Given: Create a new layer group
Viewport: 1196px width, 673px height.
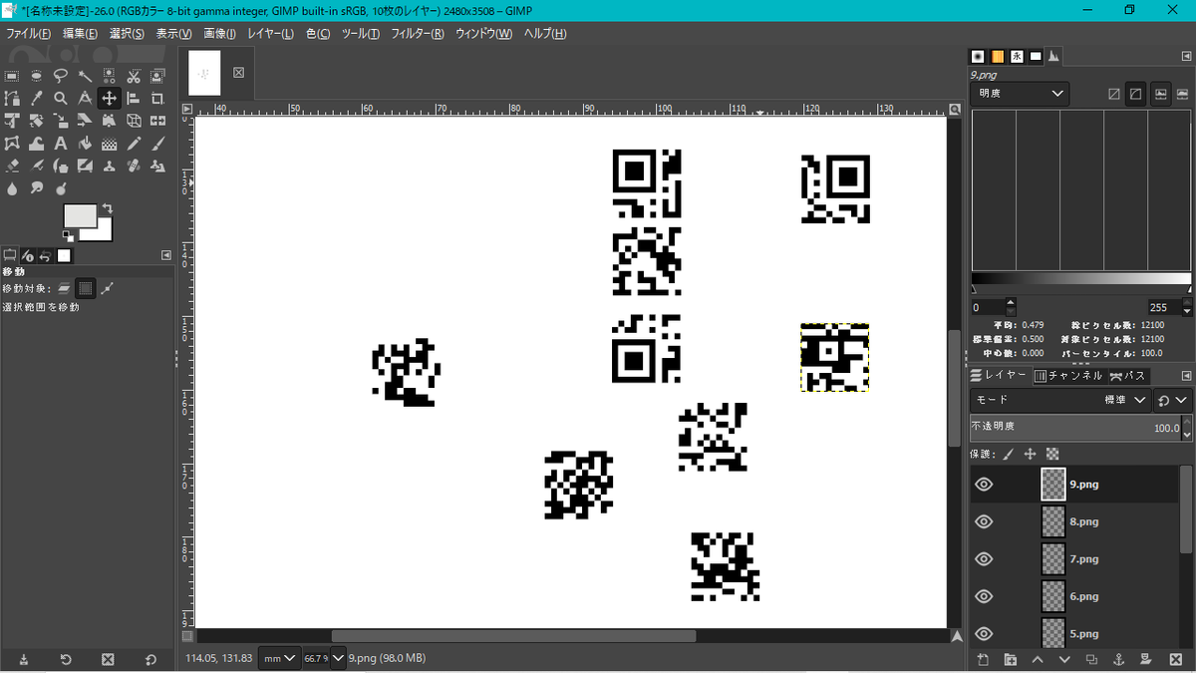Looking at the screenshot, I should 1011,659.
